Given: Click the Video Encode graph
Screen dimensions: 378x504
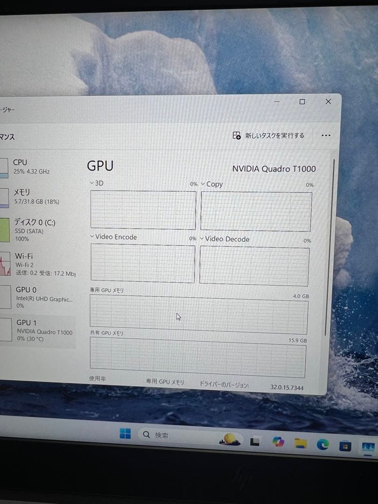Looking at the screenshot, I should [143, 263].
